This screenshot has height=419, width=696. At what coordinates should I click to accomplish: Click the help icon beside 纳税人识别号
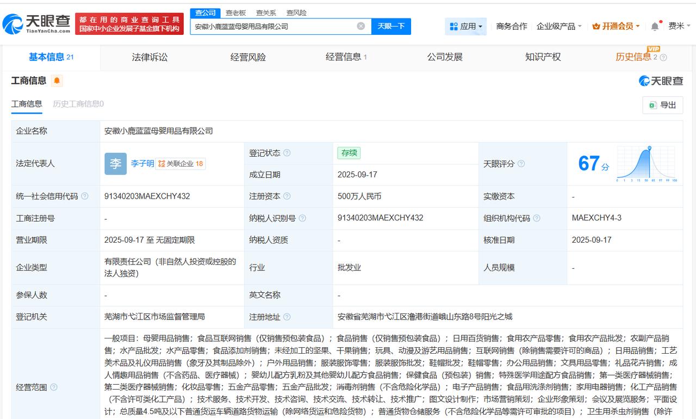point(302,218)
